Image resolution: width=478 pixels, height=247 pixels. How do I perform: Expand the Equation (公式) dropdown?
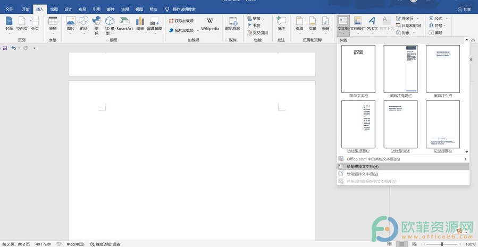click(x=446, y=19)
